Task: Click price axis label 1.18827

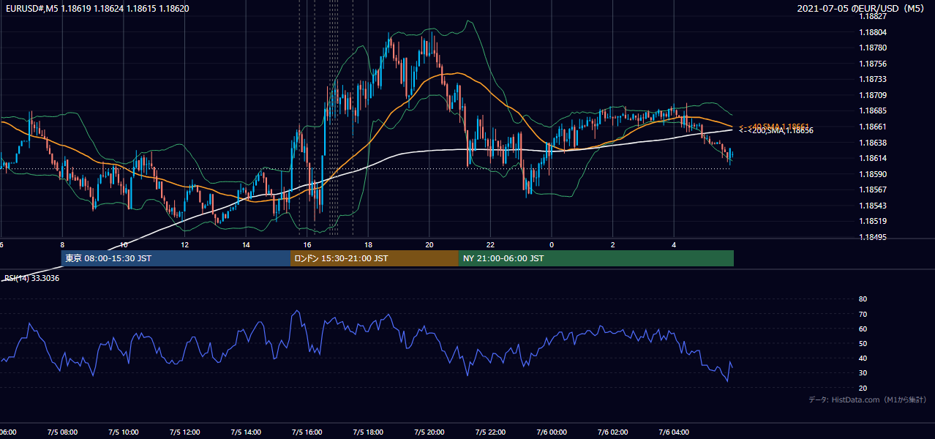Action: click(873, 16)
